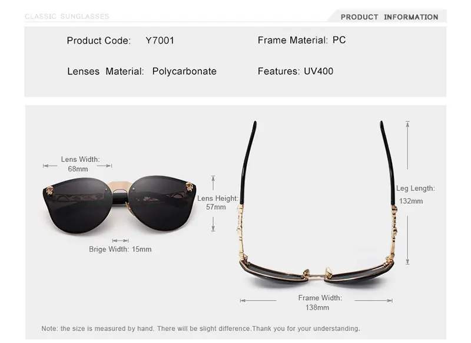Viewport: 471px width, 343px height.
Task: Click the lens height upward arrow
Action: (x=213, y=183)
